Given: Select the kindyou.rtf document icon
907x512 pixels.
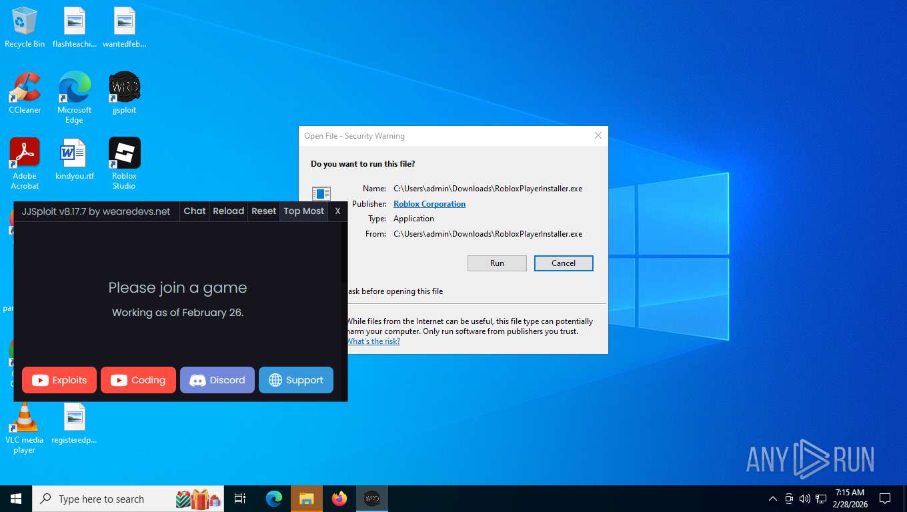Looking at the screenshot, I should tap(75, 159).
